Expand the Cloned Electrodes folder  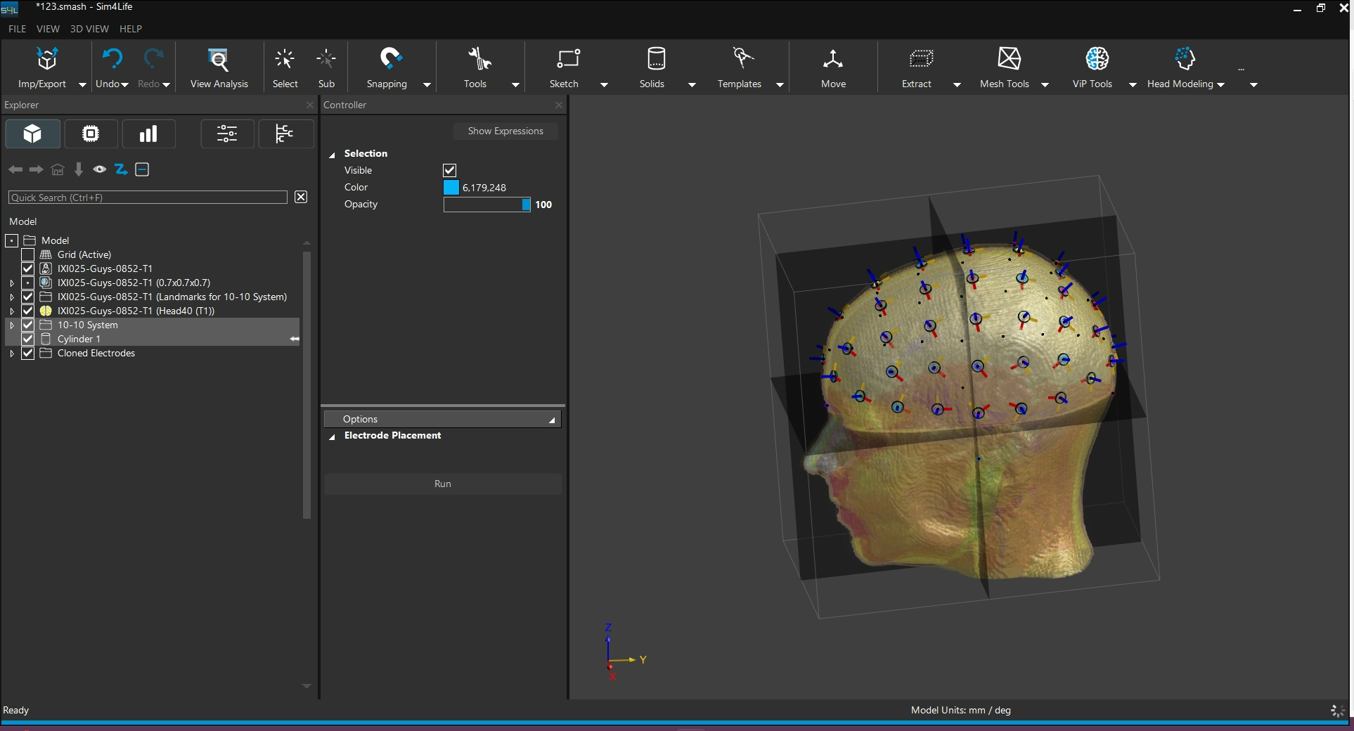click(x=12, y=354)
